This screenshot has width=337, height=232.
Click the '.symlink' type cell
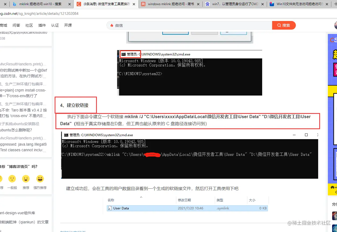pyautogui.click(x=223, y=208)
